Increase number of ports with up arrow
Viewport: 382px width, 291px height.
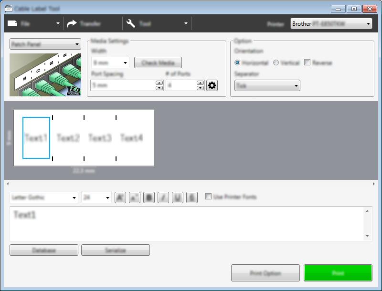coord(200,83)
